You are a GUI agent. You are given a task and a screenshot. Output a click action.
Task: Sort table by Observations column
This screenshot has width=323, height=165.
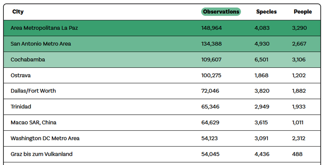(221, 12)
